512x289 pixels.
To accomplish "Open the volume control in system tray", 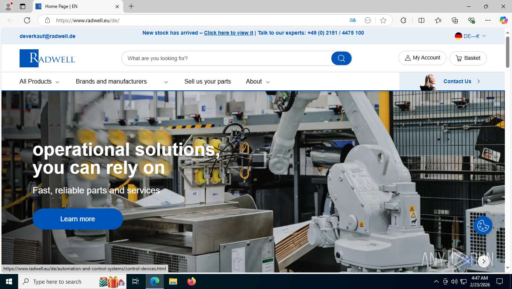I will pyautogui.click(x=454, y=281).
